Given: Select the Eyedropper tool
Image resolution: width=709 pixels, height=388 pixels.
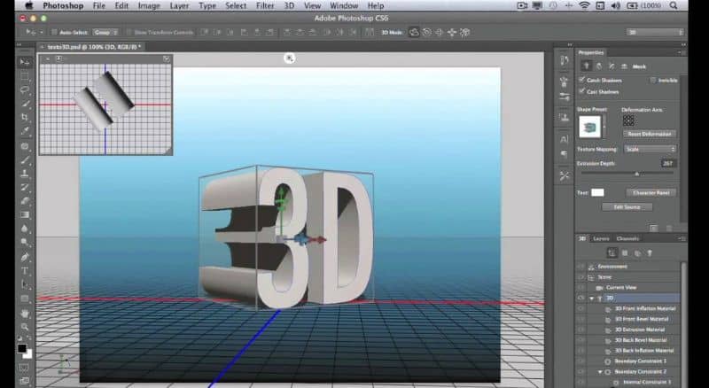Looking at the screenshot, I should 25,132.
